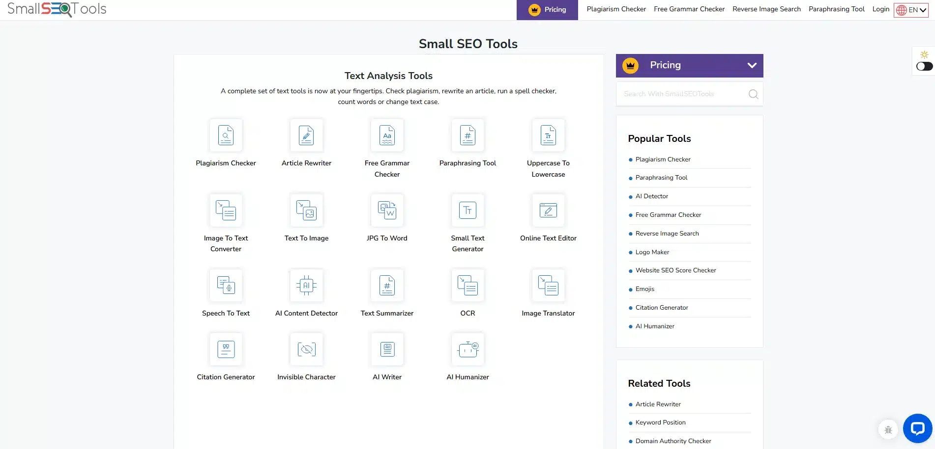The height and width of the screenshot is (449, 935).
Task: Open Plagiarism Checker in top navigation
Action: tap(616, 9)
